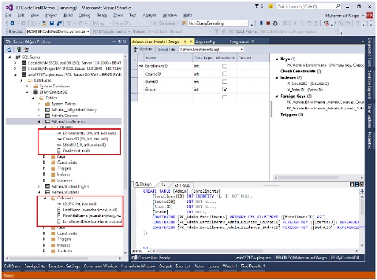This screenshot has width=377, height=280.
Task: Click the feedback smiley icon in title bar
Action: 270,6
